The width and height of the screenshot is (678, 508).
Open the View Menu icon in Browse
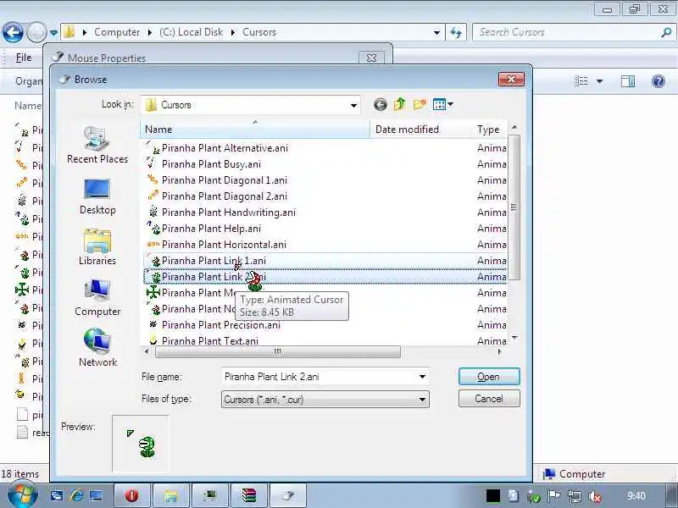tap(443, 104)
